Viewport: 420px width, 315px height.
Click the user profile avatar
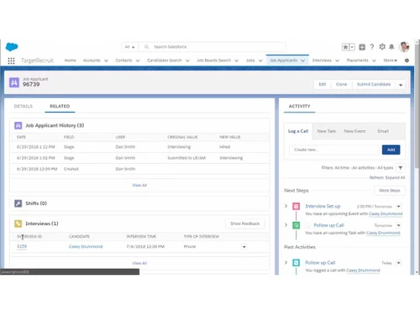click(x=404, y=47)
